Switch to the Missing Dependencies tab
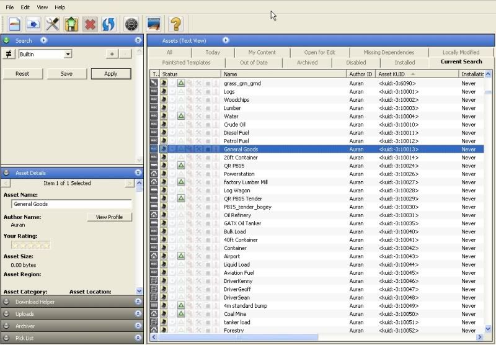 389,53
